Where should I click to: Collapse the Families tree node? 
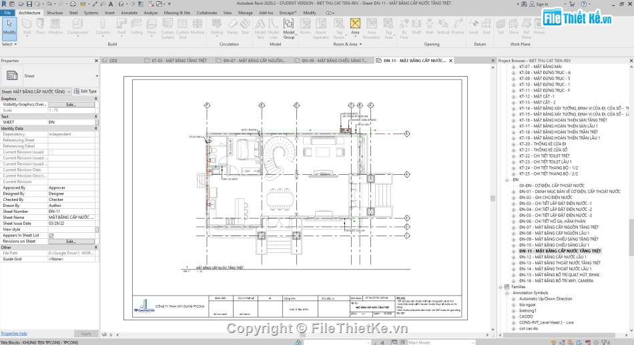pos(501,287)
